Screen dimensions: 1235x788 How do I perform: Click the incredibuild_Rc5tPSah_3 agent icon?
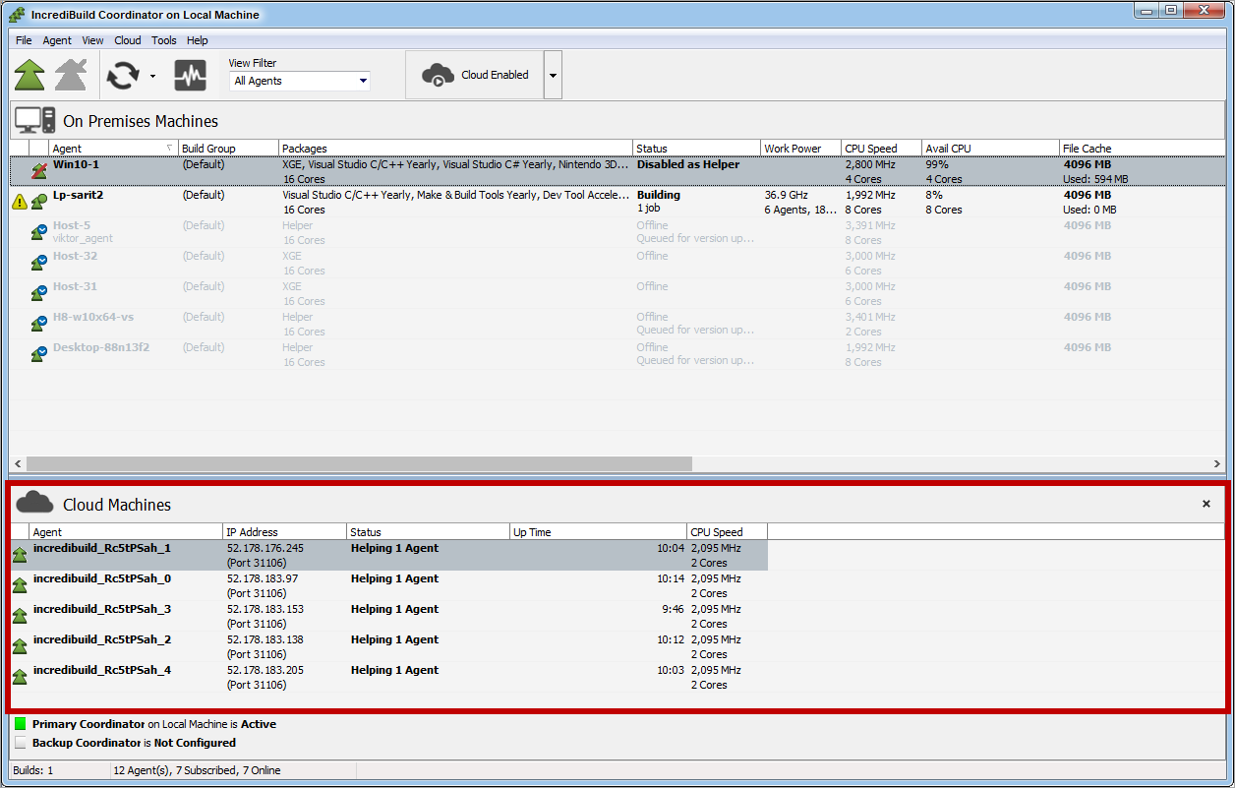[x=20, y=616]
